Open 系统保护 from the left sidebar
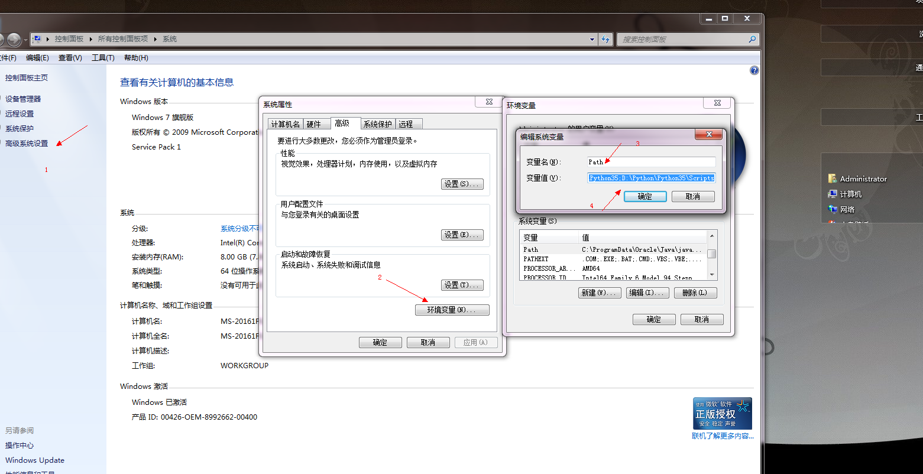This screenshot has height=474, width=923. (x=20, y=129)
